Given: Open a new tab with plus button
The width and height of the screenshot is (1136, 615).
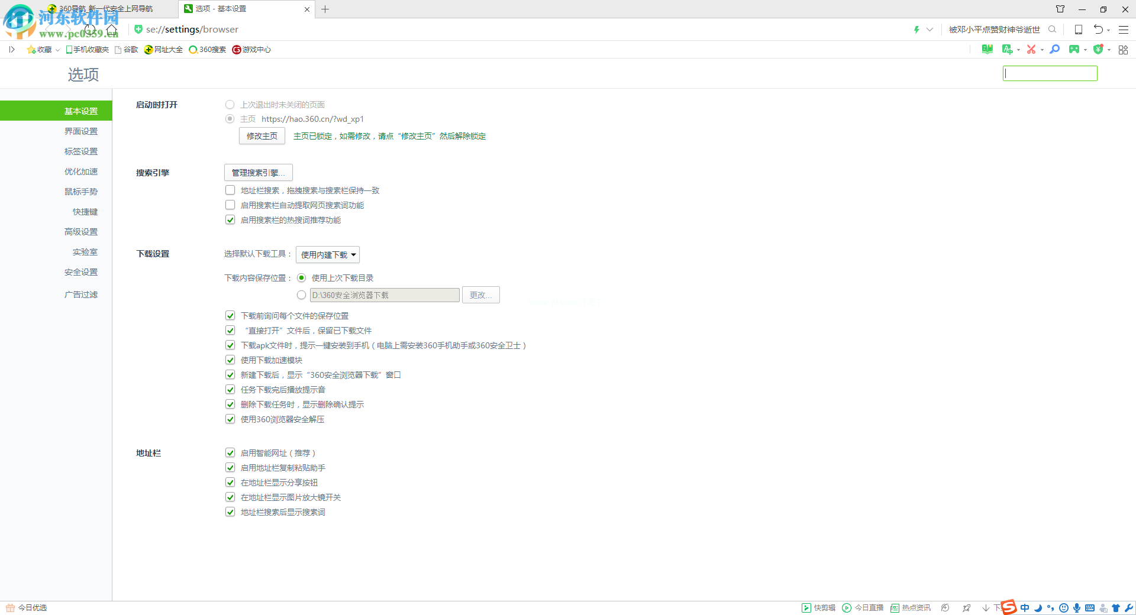Looking at the screenshot, I should [325, 9].
